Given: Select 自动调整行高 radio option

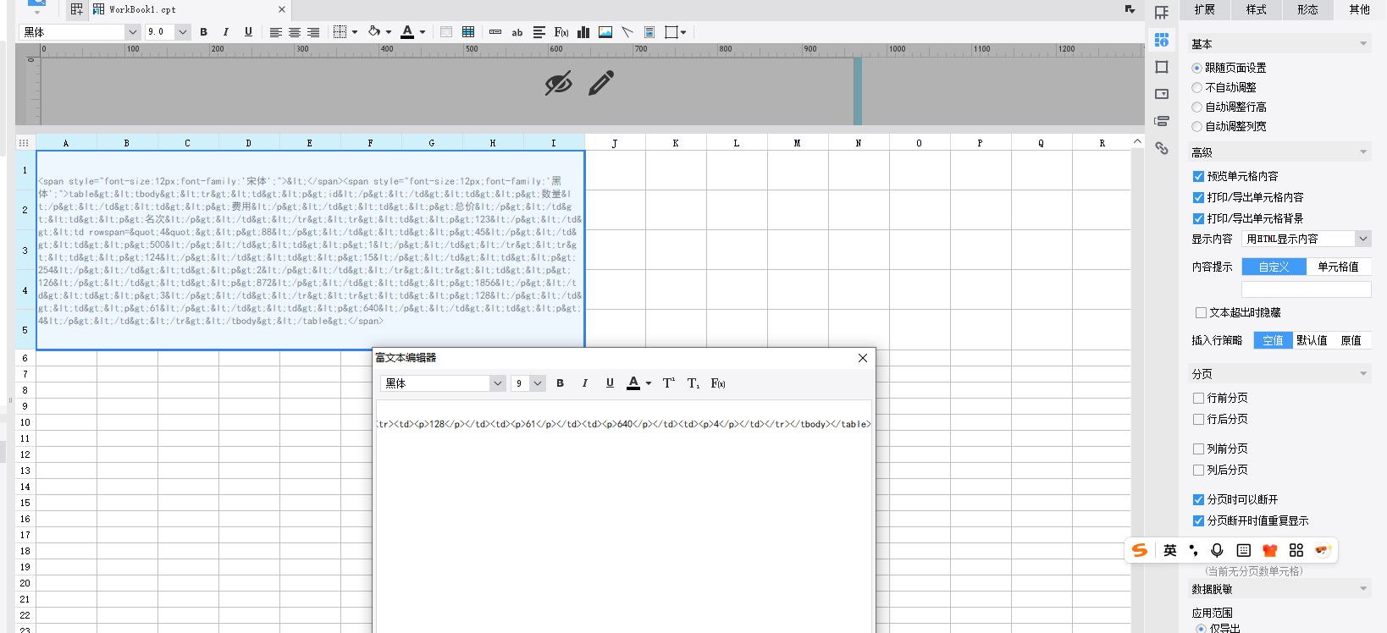Looking at the screenshot, I should (x=1197, y=107).
